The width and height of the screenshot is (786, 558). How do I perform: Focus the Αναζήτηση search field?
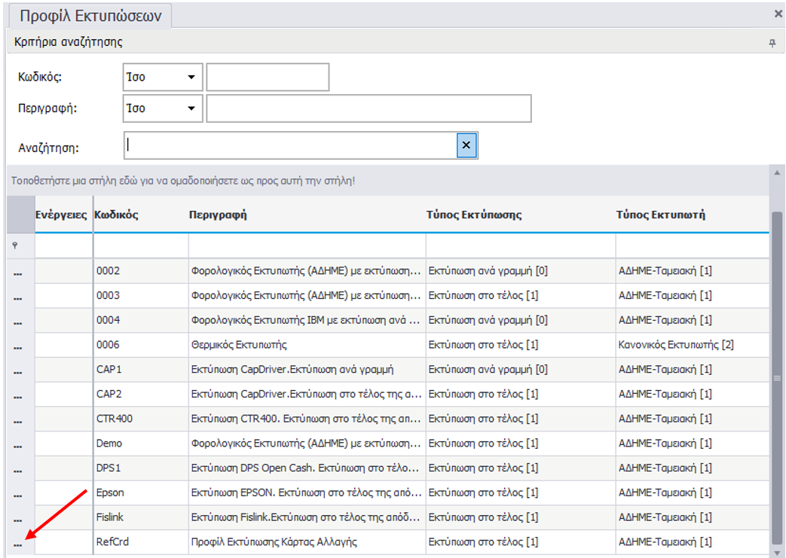pos(290,146)
